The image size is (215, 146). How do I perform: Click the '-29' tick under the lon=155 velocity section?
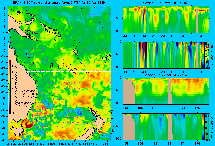153,72
